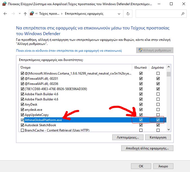Toggle Public checkbox for AthinaGlobalPlatform.exe

tap(158, 120)
